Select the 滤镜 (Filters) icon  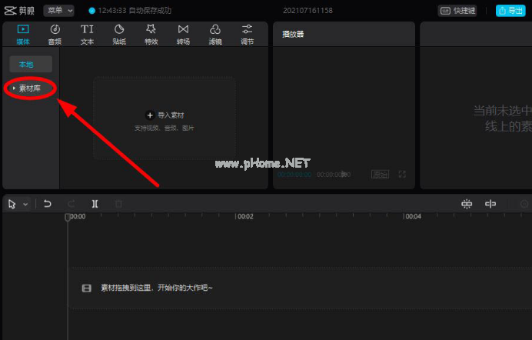[215, 34]
